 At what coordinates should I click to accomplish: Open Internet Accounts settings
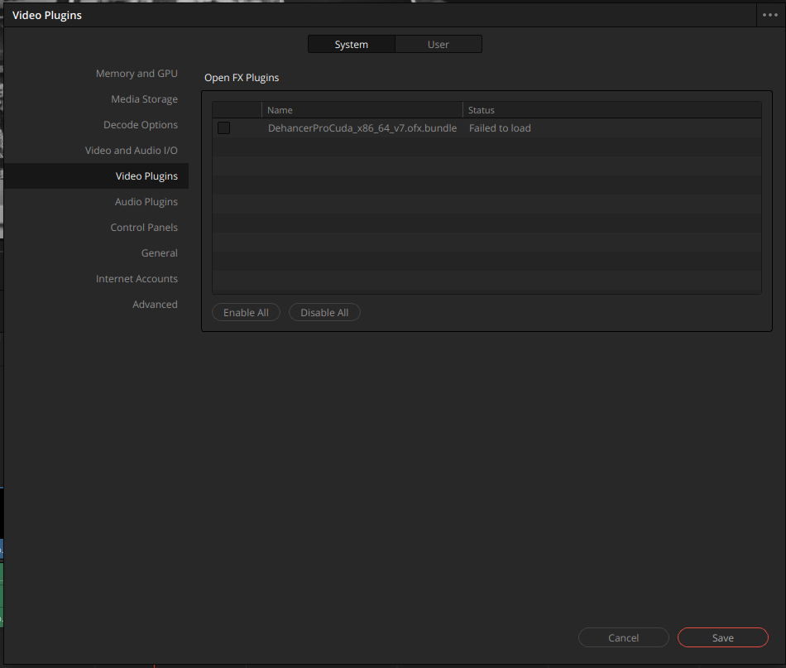pyautogui.click(x=137, y=278)
